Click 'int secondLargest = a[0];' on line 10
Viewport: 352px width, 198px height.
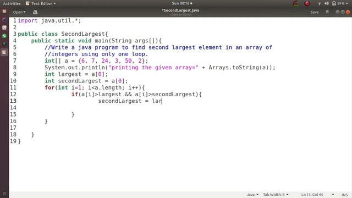(86, 81)
